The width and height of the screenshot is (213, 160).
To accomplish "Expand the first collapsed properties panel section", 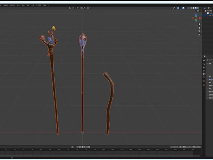I will pyautogui.click(x=208, y=76).
